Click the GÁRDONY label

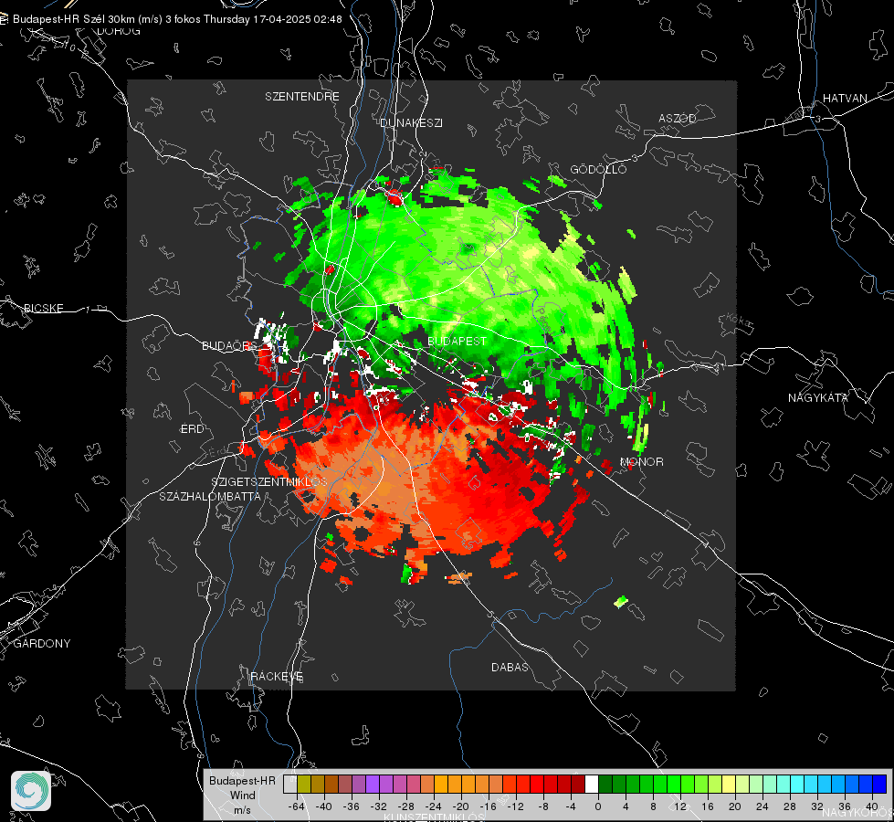42,644
